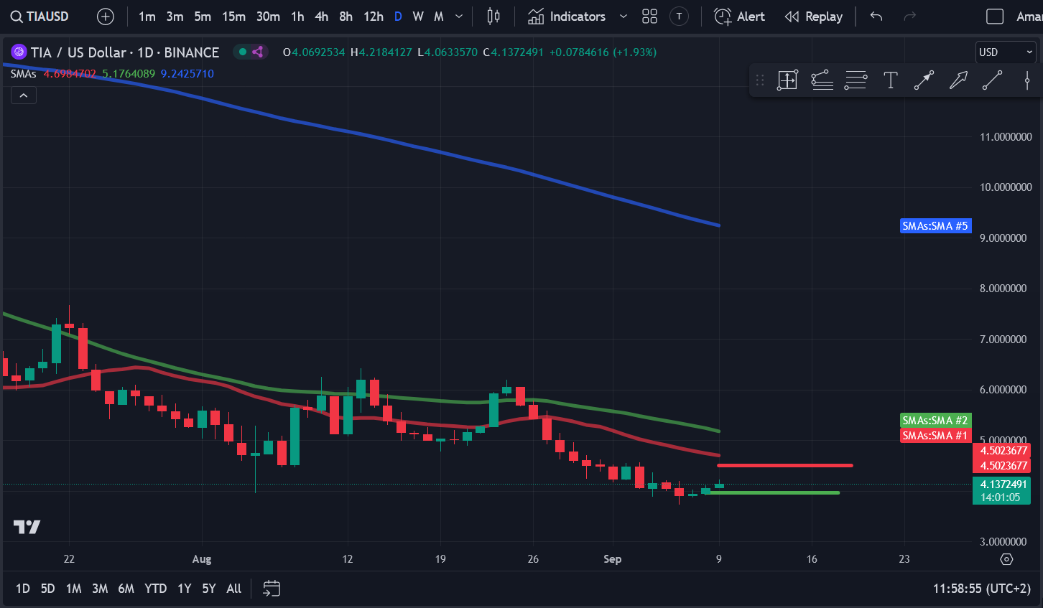The height and width of the screenshot is (608, 1043).
Task: Switch to the 4h timeframe
Action: click(x=322, y=17)
